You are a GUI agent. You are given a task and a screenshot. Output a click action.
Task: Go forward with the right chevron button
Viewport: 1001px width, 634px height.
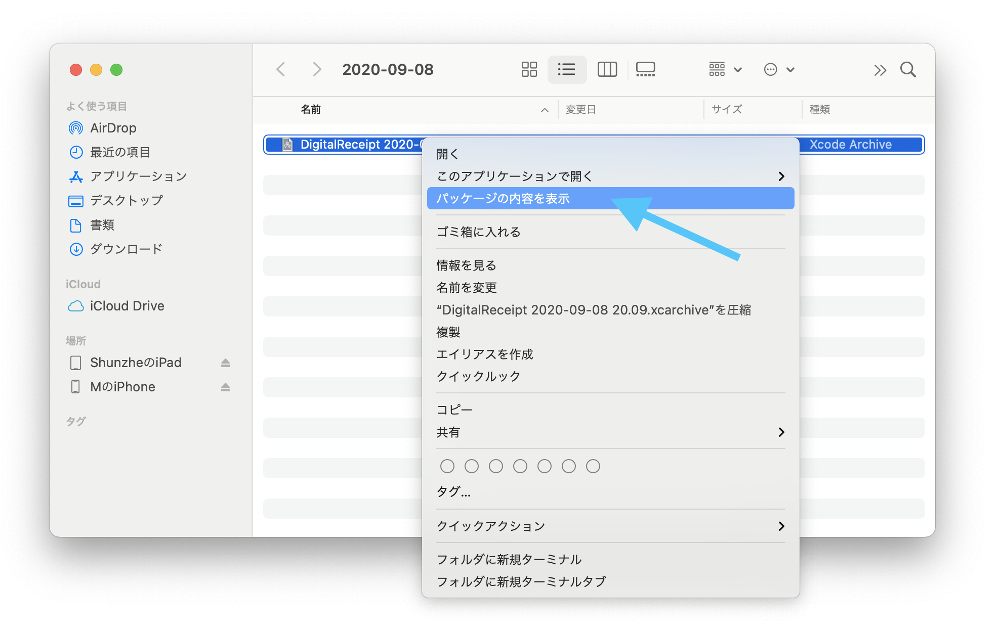click(x=317, y=69)
